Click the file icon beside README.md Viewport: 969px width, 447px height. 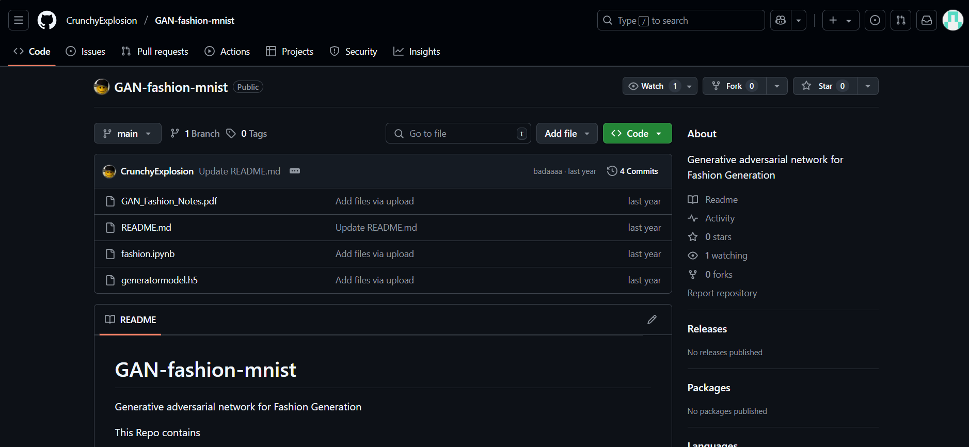[x=110, y=228]
